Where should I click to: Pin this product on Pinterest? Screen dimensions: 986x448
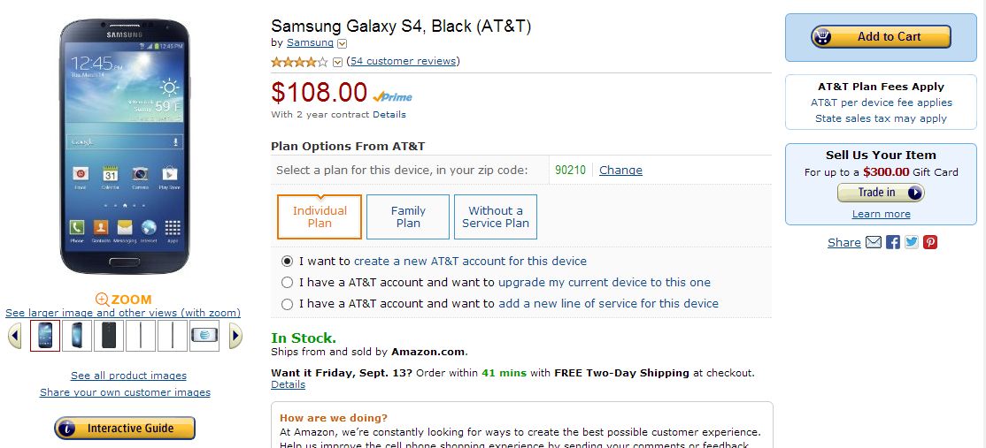pos(930,242)
